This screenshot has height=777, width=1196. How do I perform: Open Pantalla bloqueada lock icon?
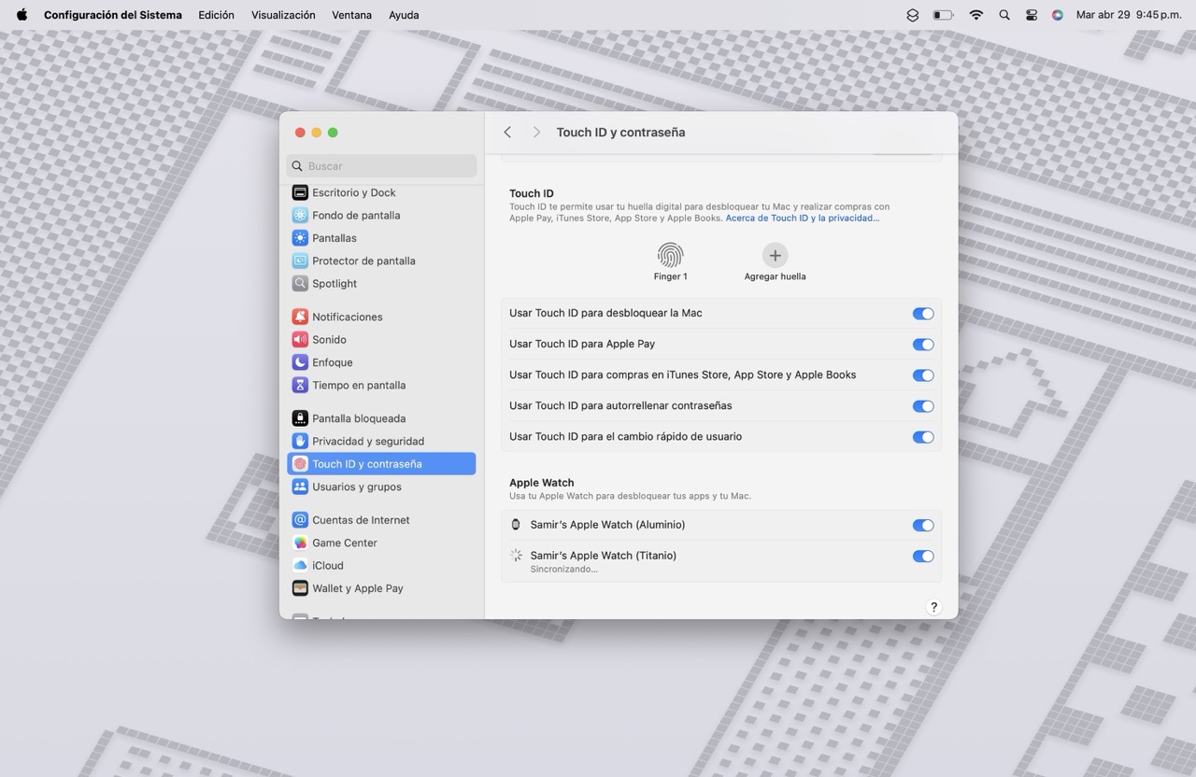point(300,418)
